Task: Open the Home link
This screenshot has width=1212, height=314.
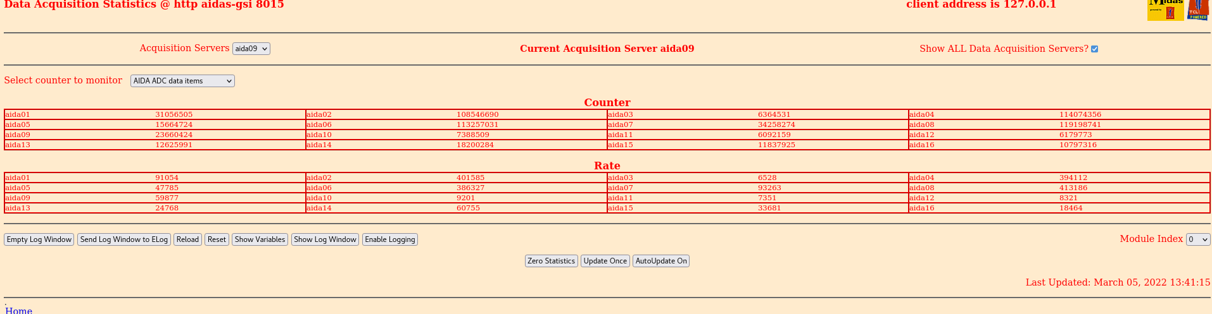Action: click(19, 310)
